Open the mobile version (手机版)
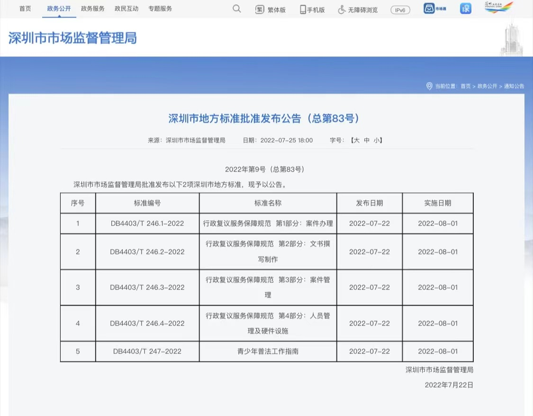Viewport: 533px width, 416px height. (312, 9)
